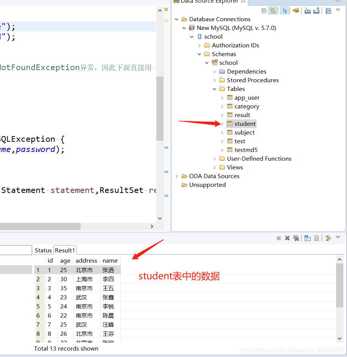This screenshot has width=347, height=357.
Task: Switch to the Status tab
Action: click(43, 251)
